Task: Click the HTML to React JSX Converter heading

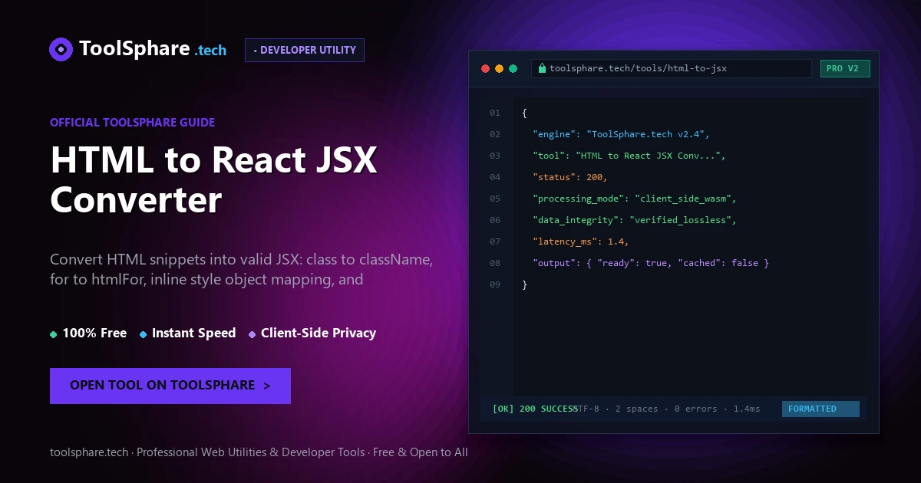Action: (x=213, y=179)
